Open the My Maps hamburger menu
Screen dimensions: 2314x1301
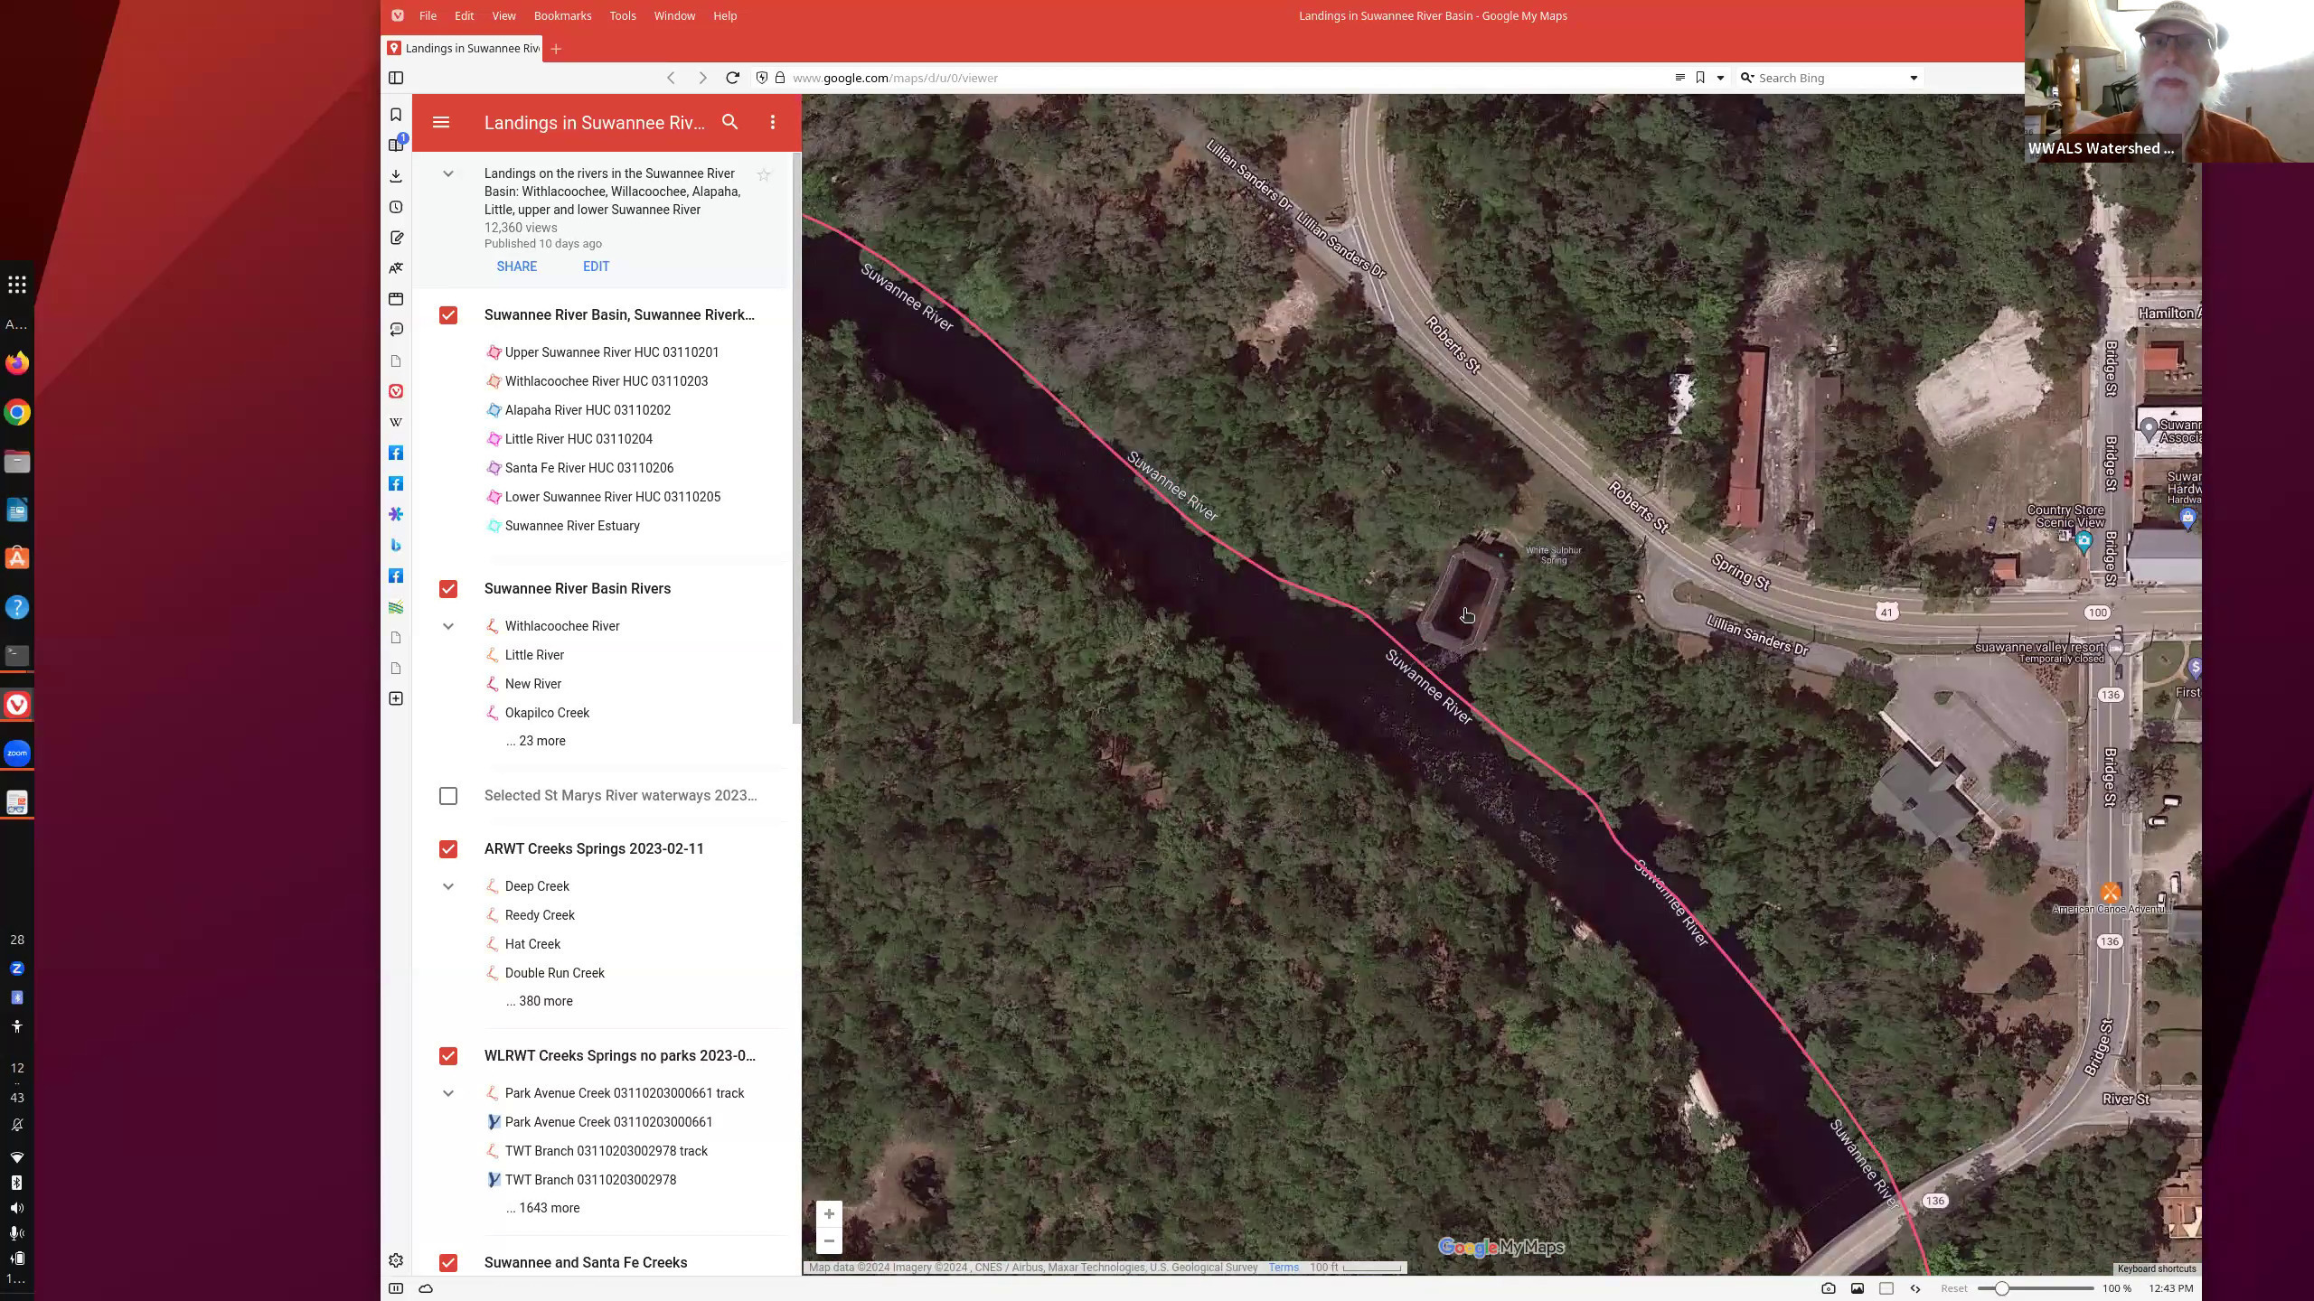441,122
